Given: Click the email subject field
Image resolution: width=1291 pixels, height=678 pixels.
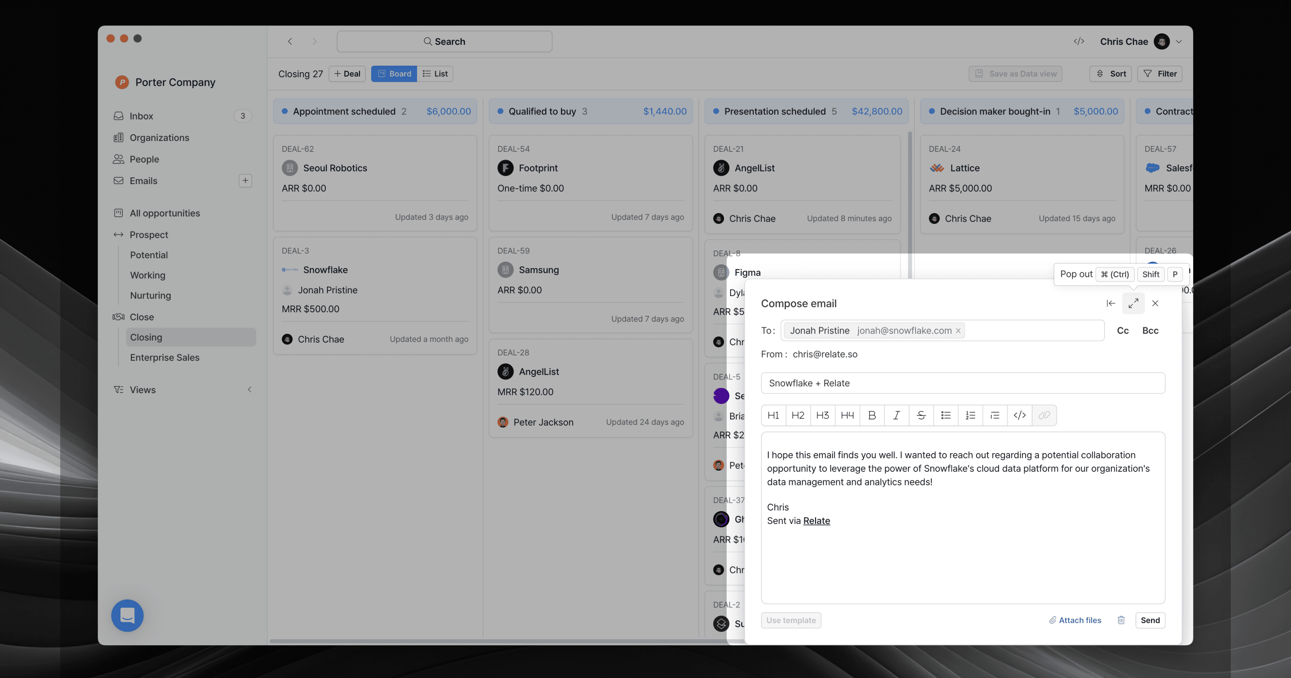Looking at the screenshot, I should tap(962, 383).
